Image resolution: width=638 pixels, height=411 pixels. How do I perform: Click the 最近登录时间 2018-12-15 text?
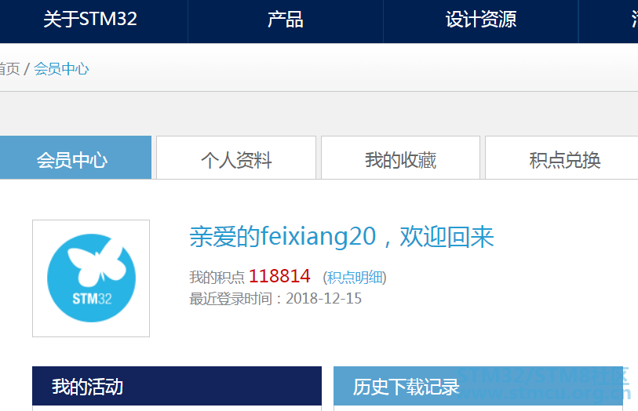[275, 299]
